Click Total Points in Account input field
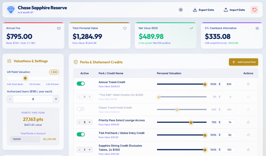The width and height of the screenshot is (266, 156). (x=25, y=139)
